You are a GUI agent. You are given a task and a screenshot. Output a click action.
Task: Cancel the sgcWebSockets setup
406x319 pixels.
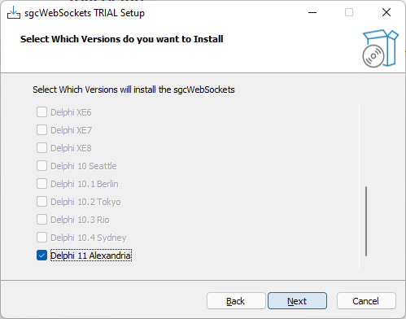366,301
